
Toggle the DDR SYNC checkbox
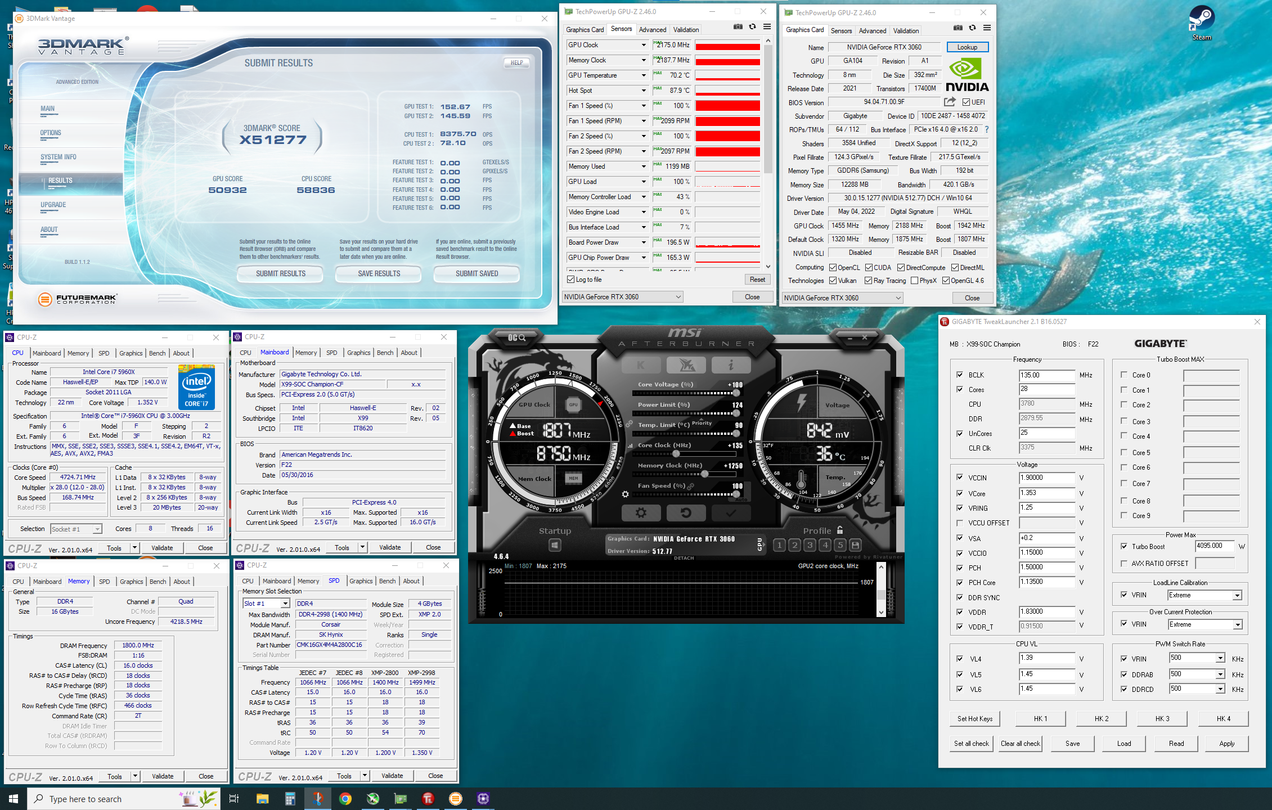[x=960, y=597]
